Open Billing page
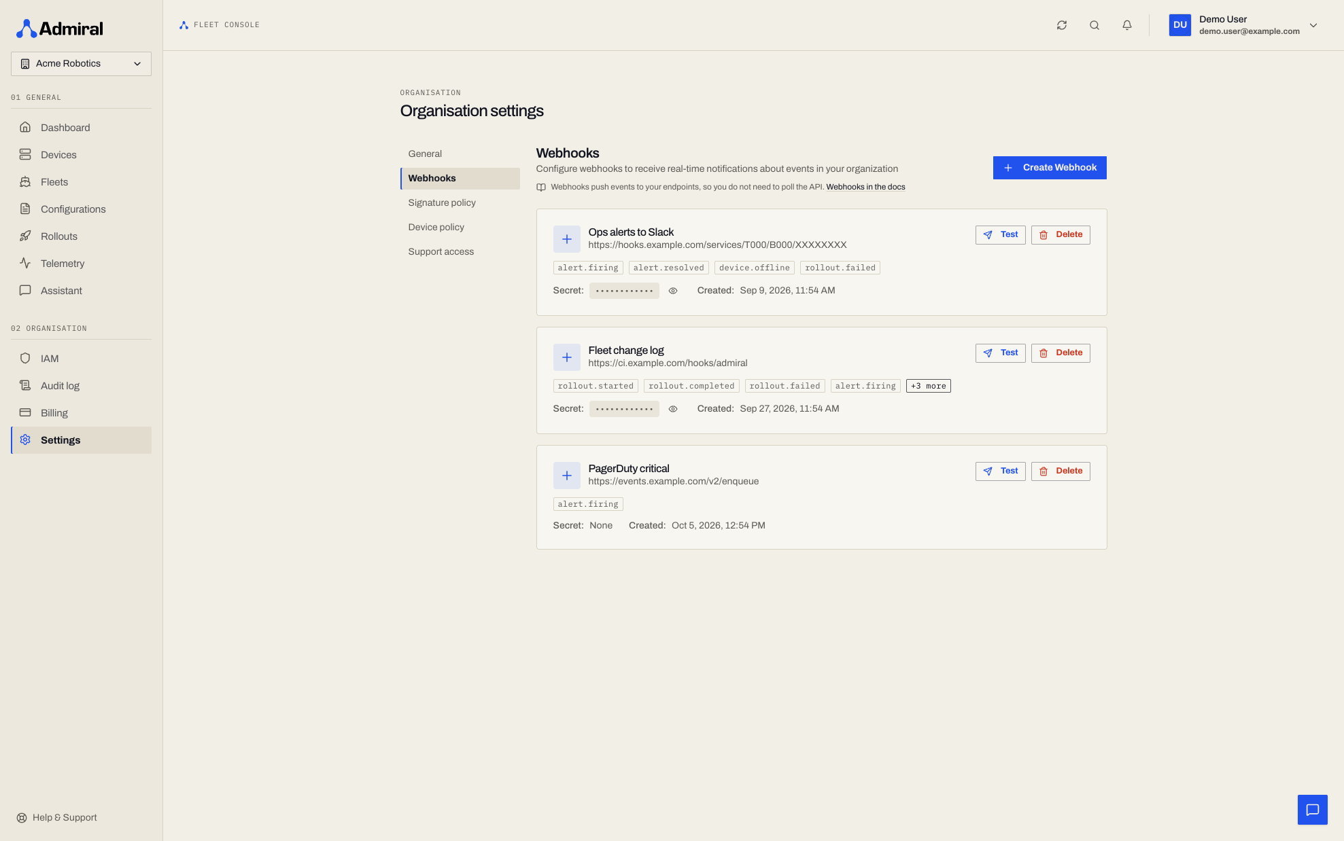Screen dimensions: 1344x841 81,413
